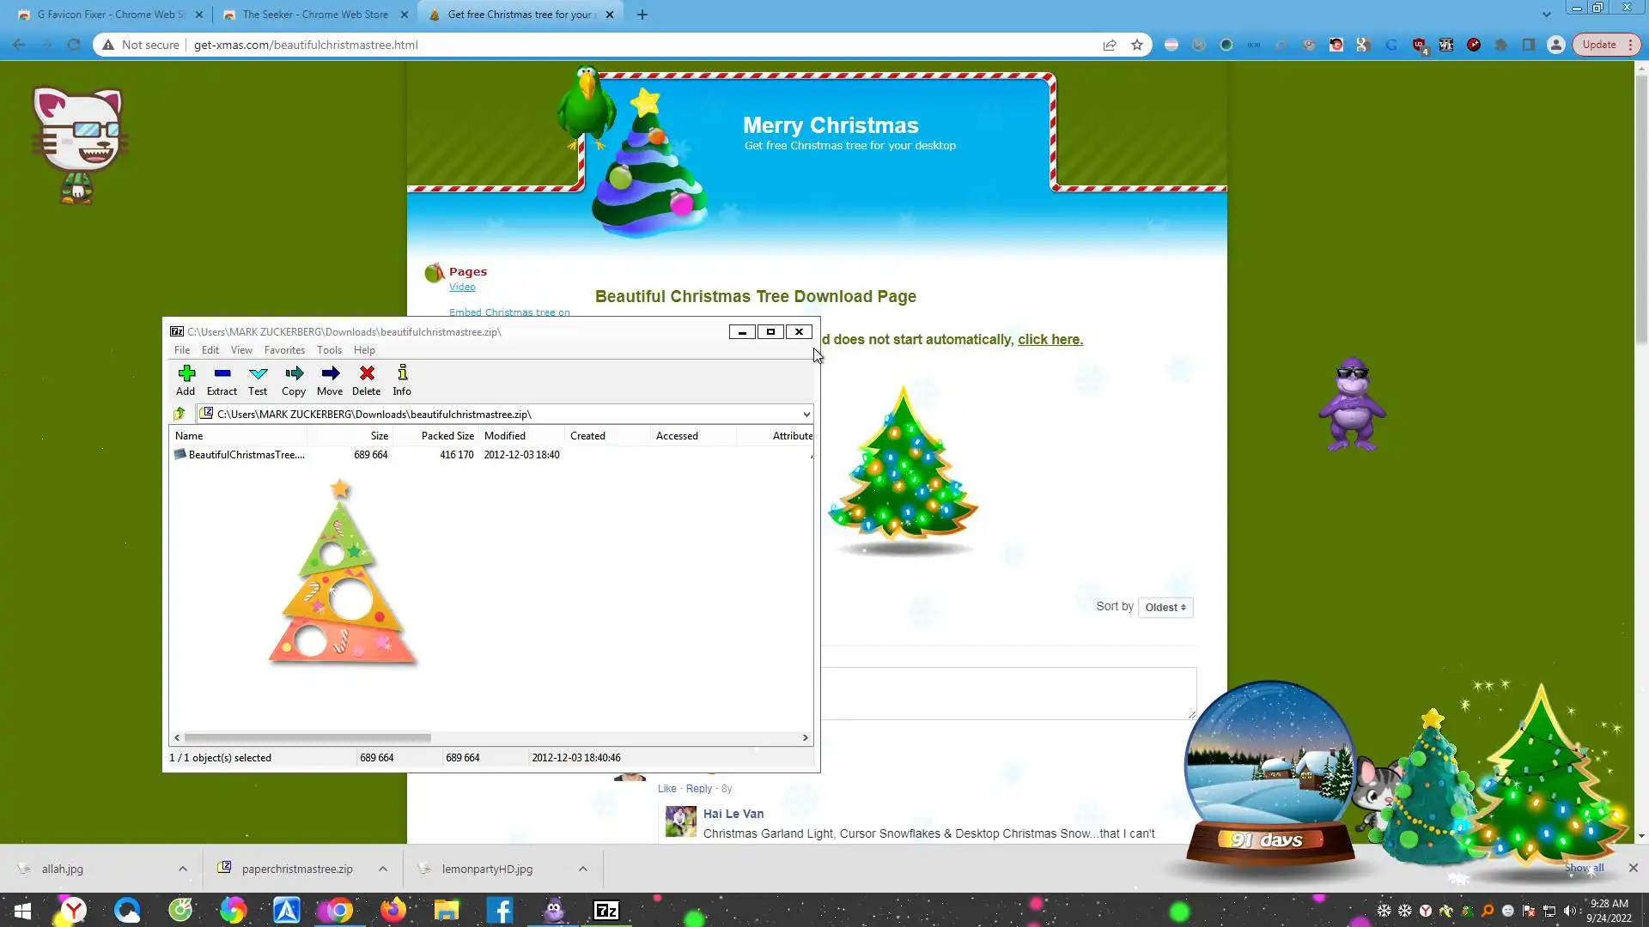This screenshot has height=927, width=1649.
Task: Click the red Delete icon
Action: 366,379
